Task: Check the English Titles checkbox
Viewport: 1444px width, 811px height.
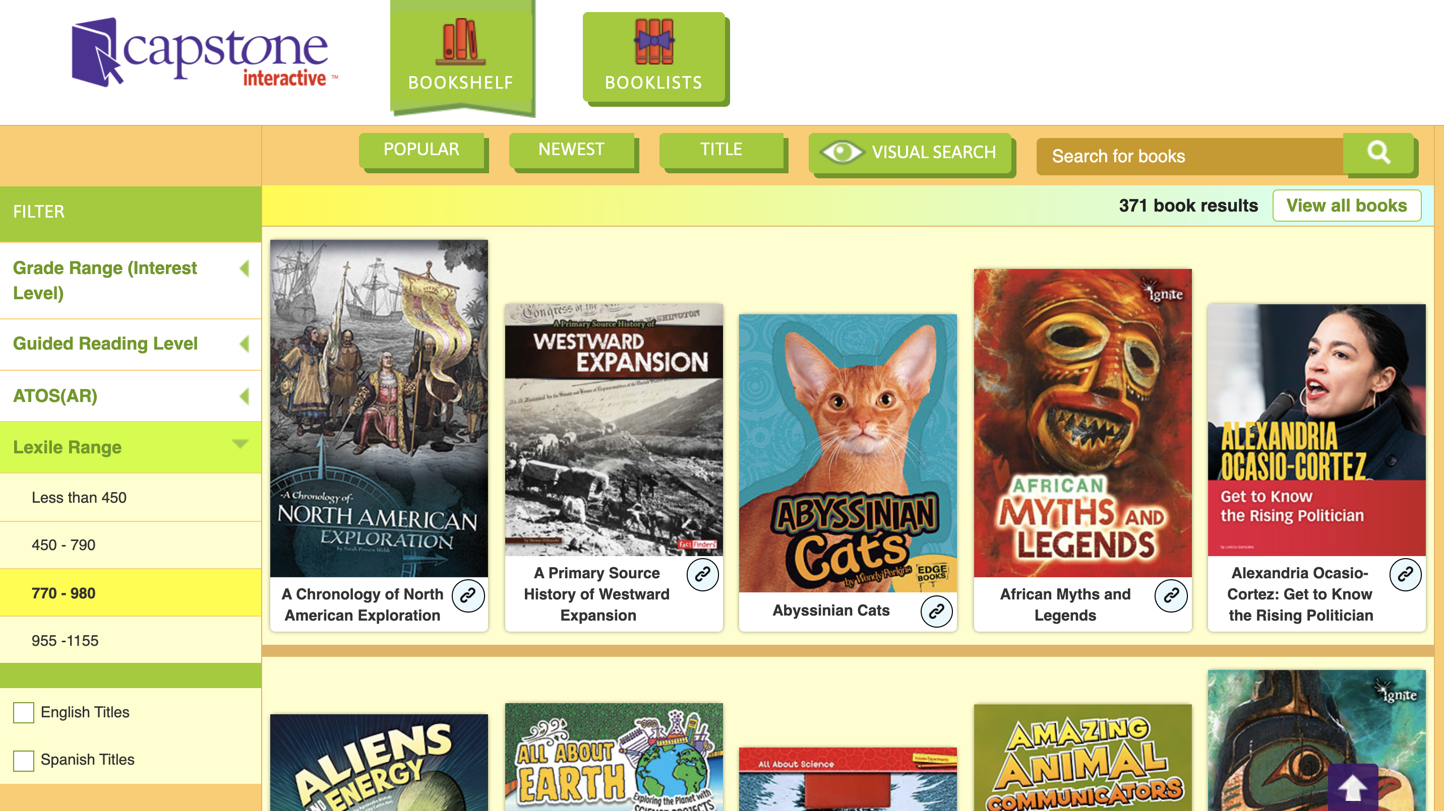Action: pyautogui.click(x=24, y=712)
